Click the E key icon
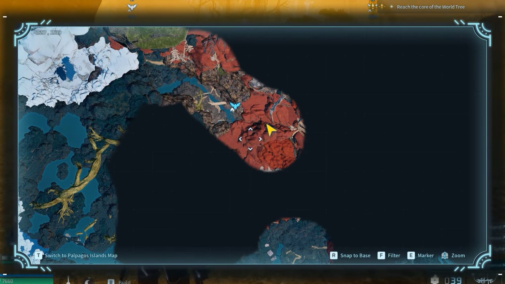Image resolution: width=505 pixels, height=284 pixels. [411, 255]
